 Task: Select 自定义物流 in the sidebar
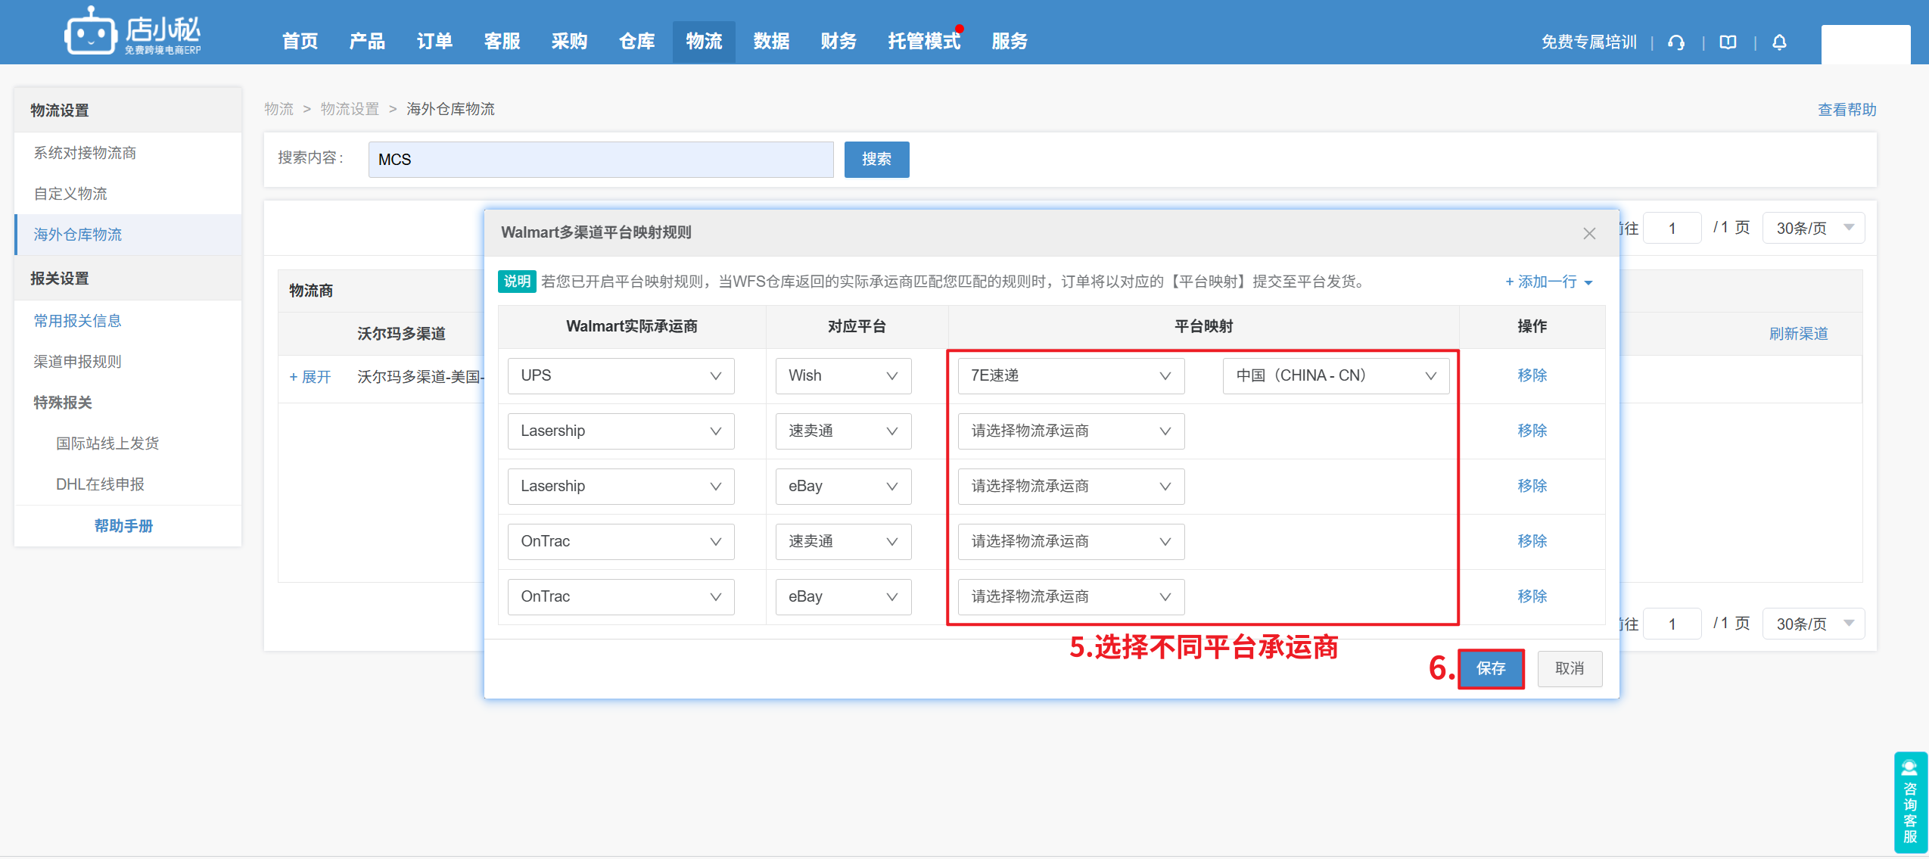tap(70, 194)
